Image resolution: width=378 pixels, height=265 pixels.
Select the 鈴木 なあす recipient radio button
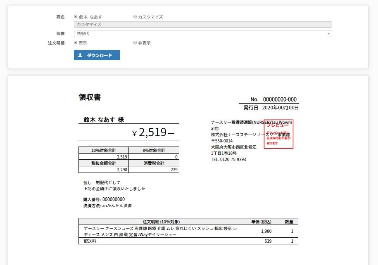click(76, 17)
